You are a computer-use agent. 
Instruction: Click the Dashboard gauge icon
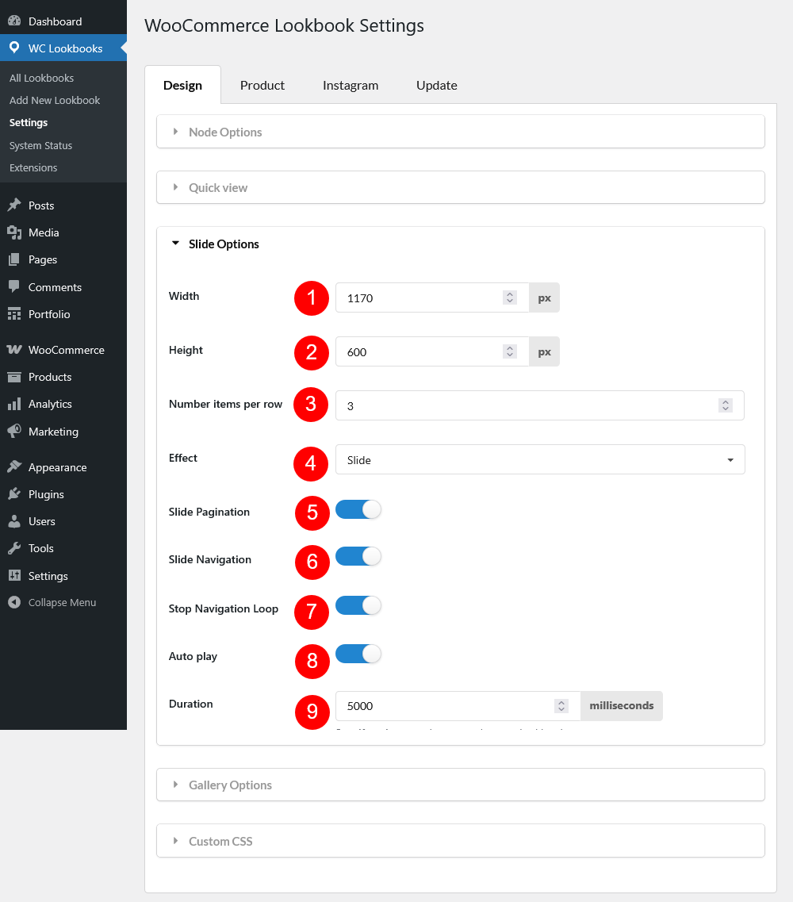[x=14, y=21]
